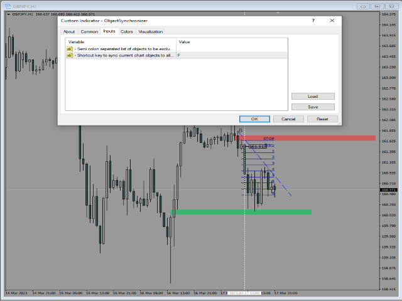
Task: Open the About tab
Action: pyautogui.click(x=69, y=31)
